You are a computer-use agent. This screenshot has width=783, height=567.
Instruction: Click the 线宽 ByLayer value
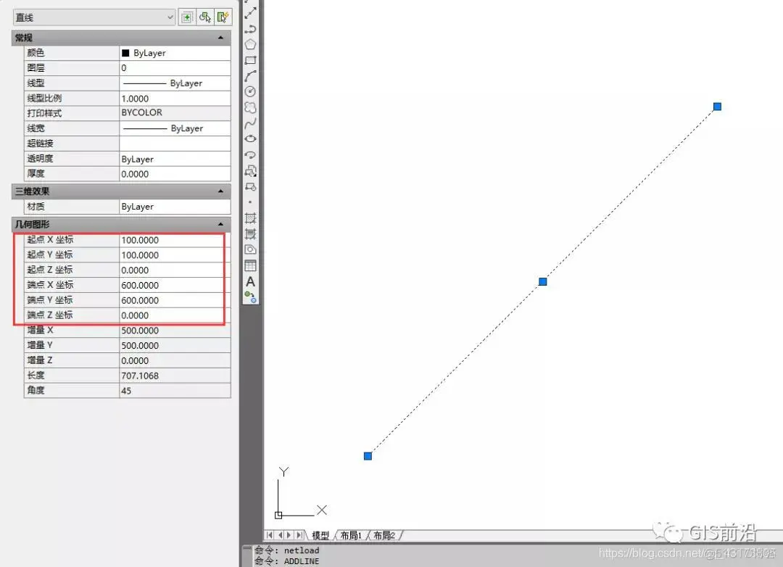175,128
